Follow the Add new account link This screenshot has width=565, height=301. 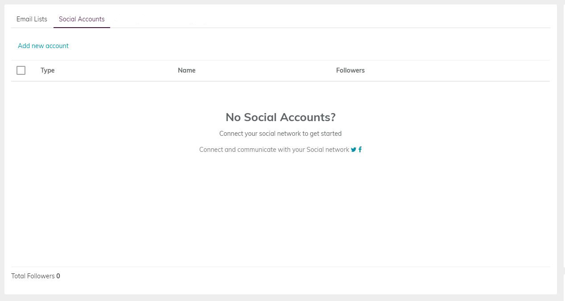coord(43,46)
